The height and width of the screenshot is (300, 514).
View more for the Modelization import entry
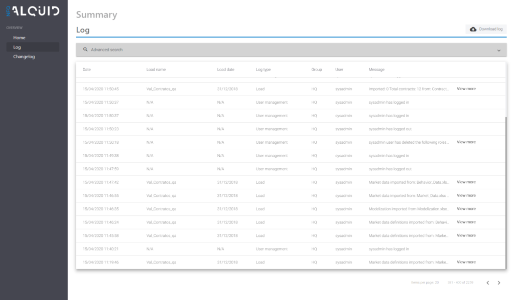click(x=466, y=209)
